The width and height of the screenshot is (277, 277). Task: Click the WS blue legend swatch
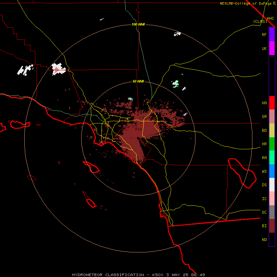(272, 171)
